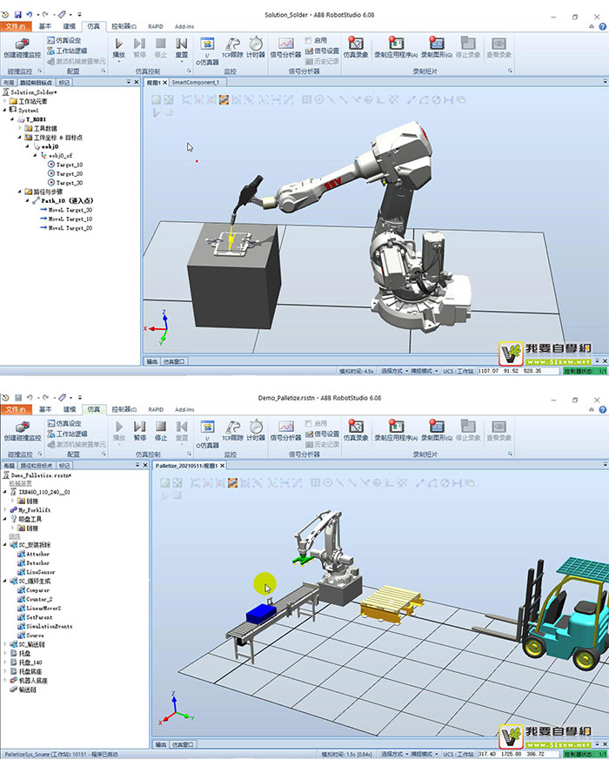The height and width of the screenshot is (767, 609).
Task: Select the SmartComponent_1 view tab in Solution_Solder
Action: [x=195, y=82]
